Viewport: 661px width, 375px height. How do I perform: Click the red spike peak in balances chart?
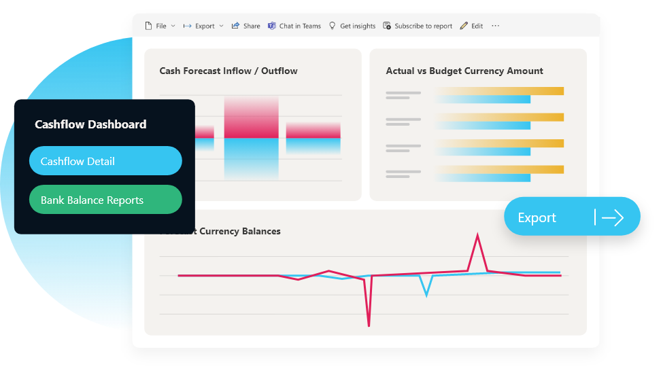[477, 236]
